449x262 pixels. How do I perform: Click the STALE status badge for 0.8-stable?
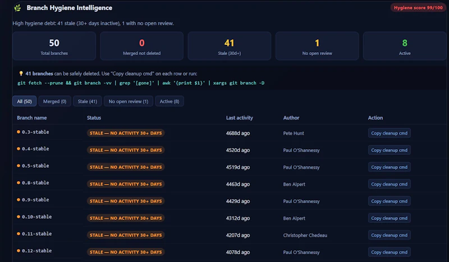(x=126, y=184)
